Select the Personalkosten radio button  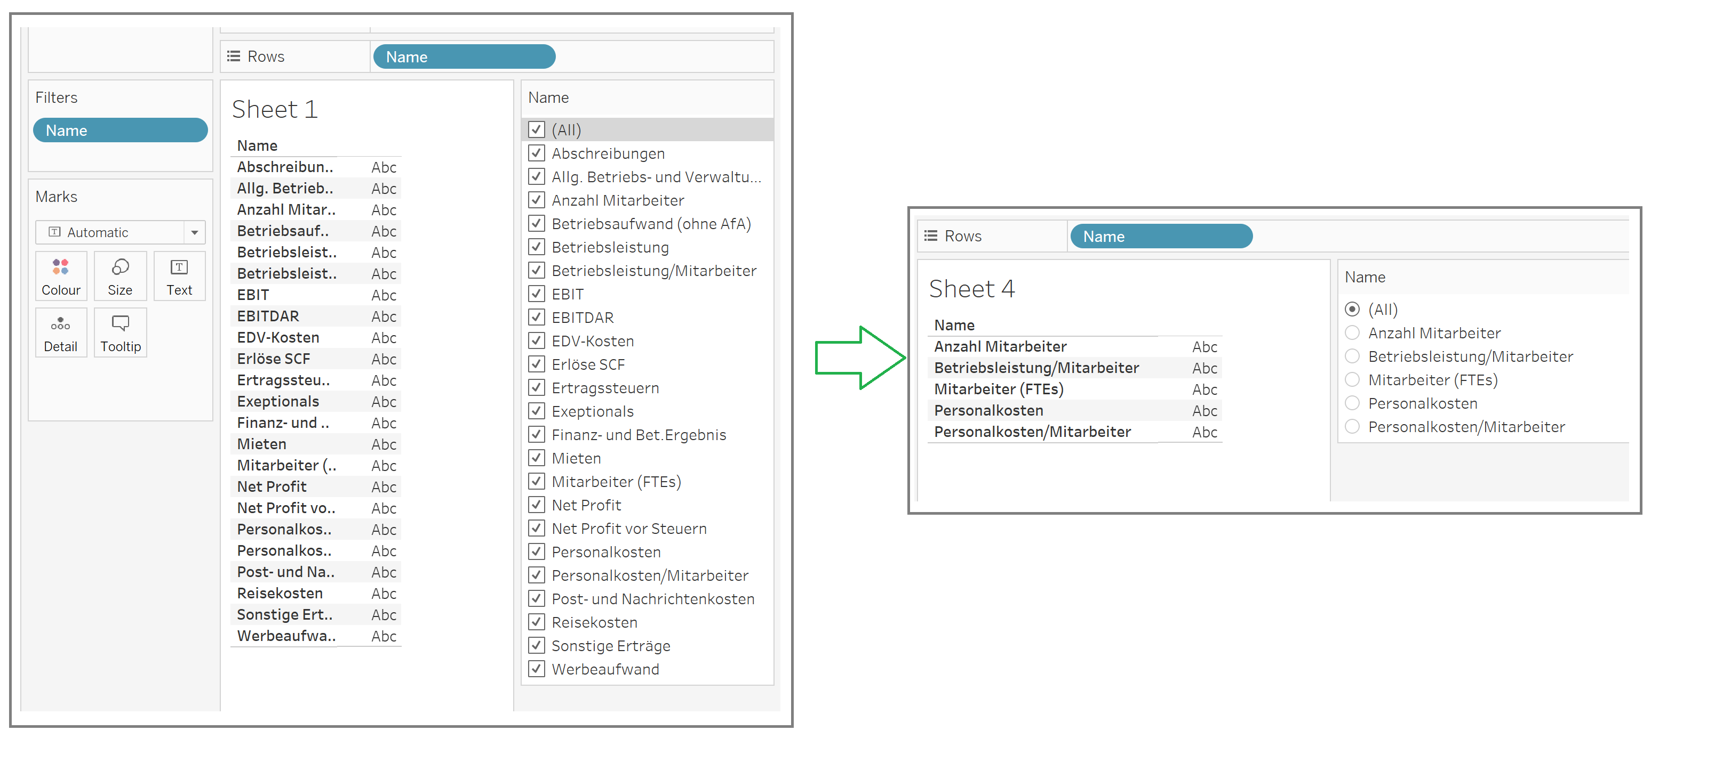click(1352, 402)
